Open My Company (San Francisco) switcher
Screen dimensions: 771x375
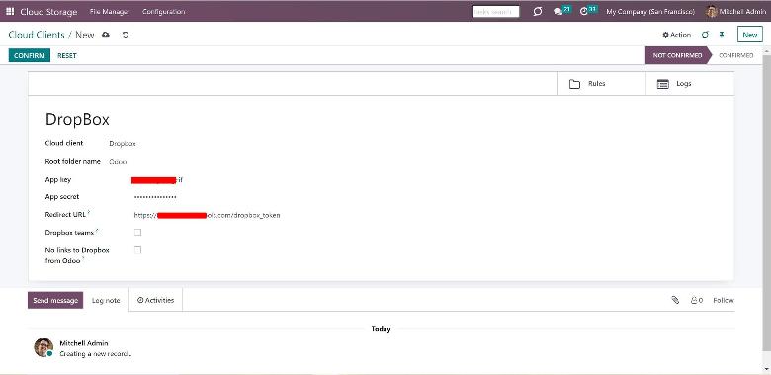[x=650, y=11]
